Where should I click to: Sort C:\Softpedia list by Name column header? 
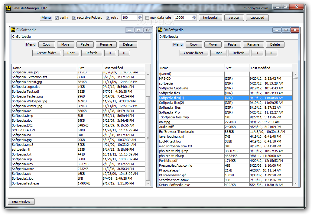44,68
